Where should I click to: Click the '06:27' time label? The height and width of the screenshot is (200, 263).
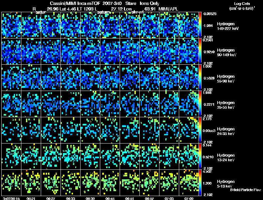(51, 199)
